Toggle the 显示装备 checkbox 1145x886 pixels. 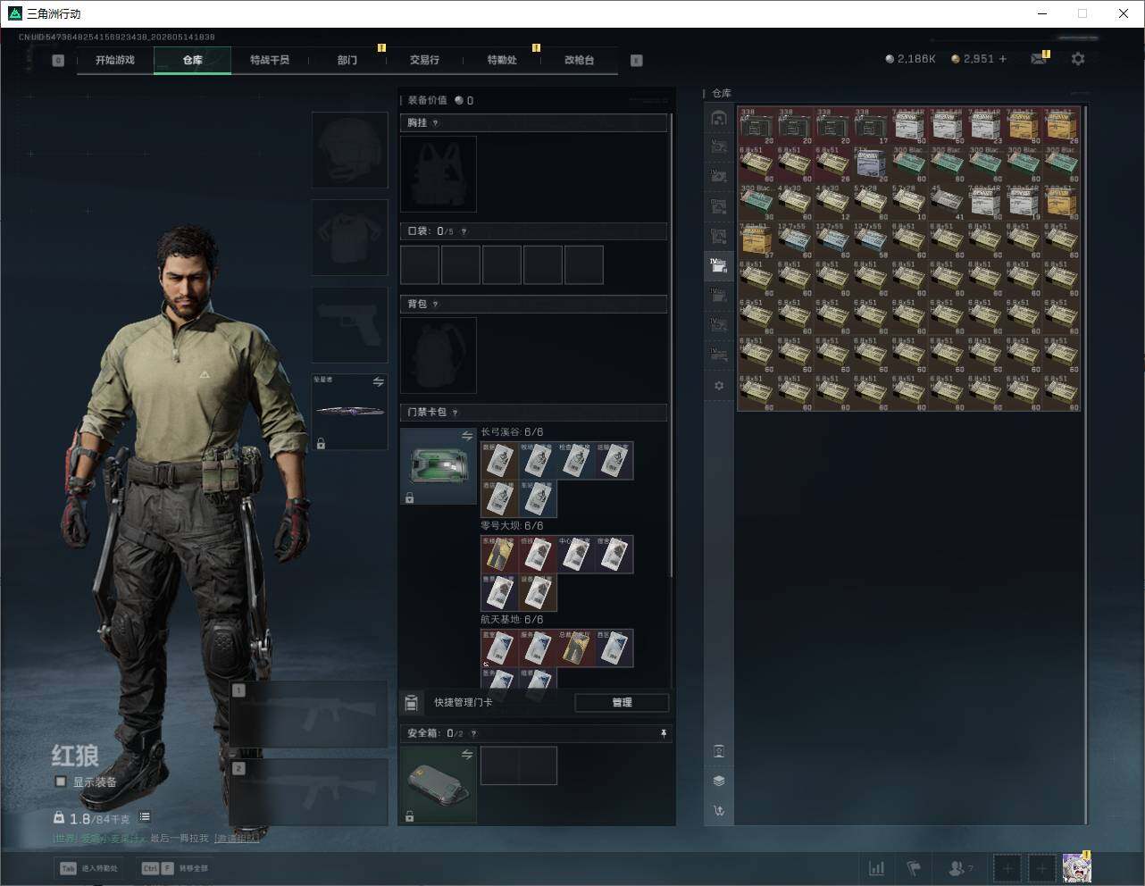pos(61,782)
